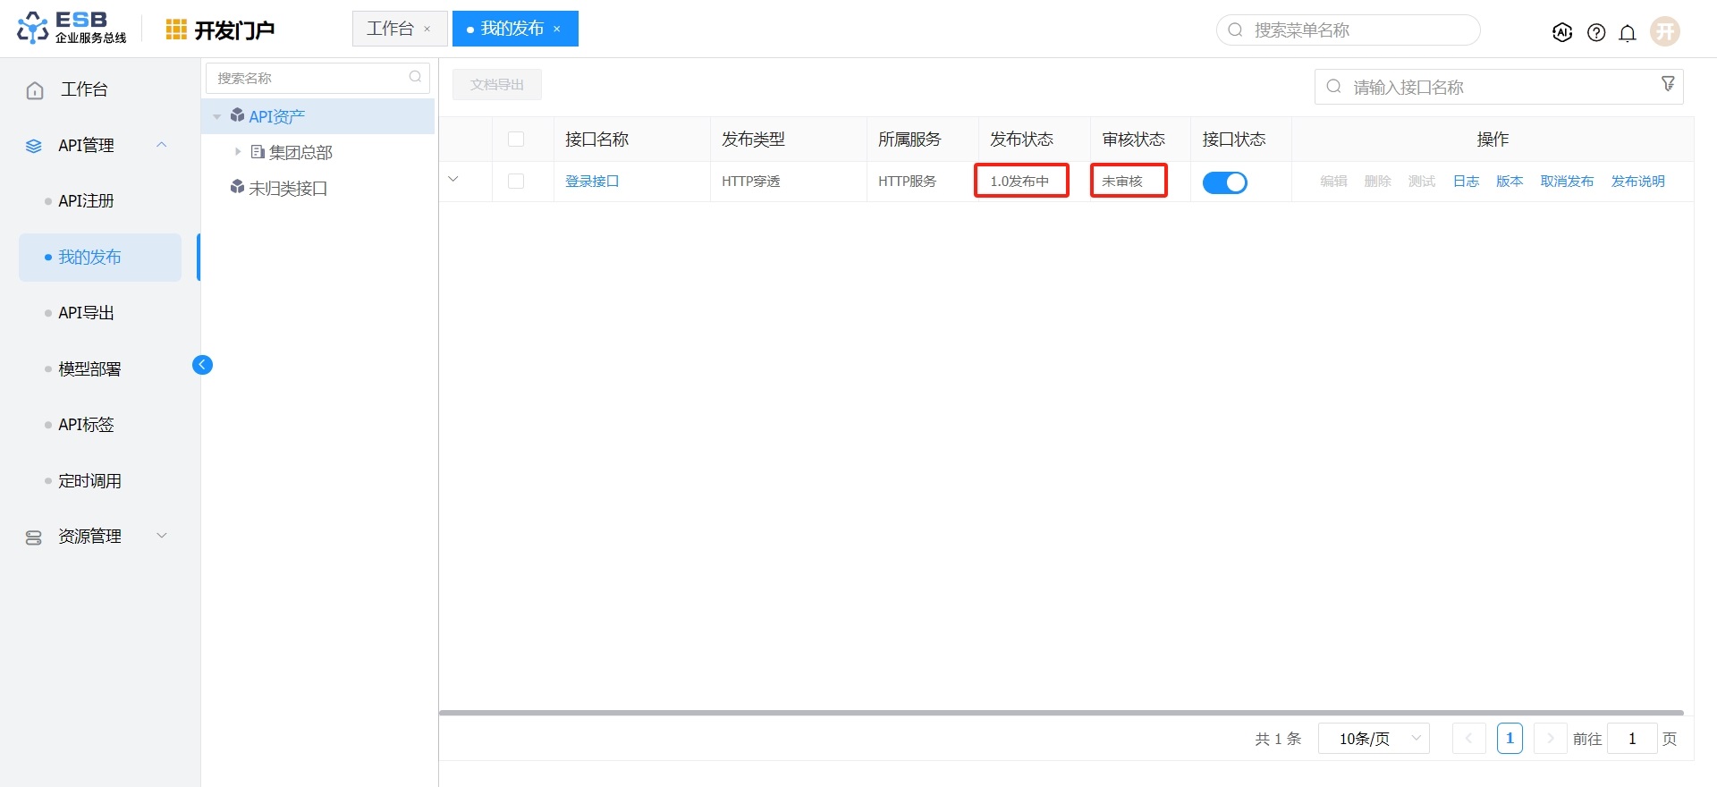The width and height of the screenshot is (1717, 787).
Task: Toggle the select-all checkbox in table header
Action: coord(516,139)
